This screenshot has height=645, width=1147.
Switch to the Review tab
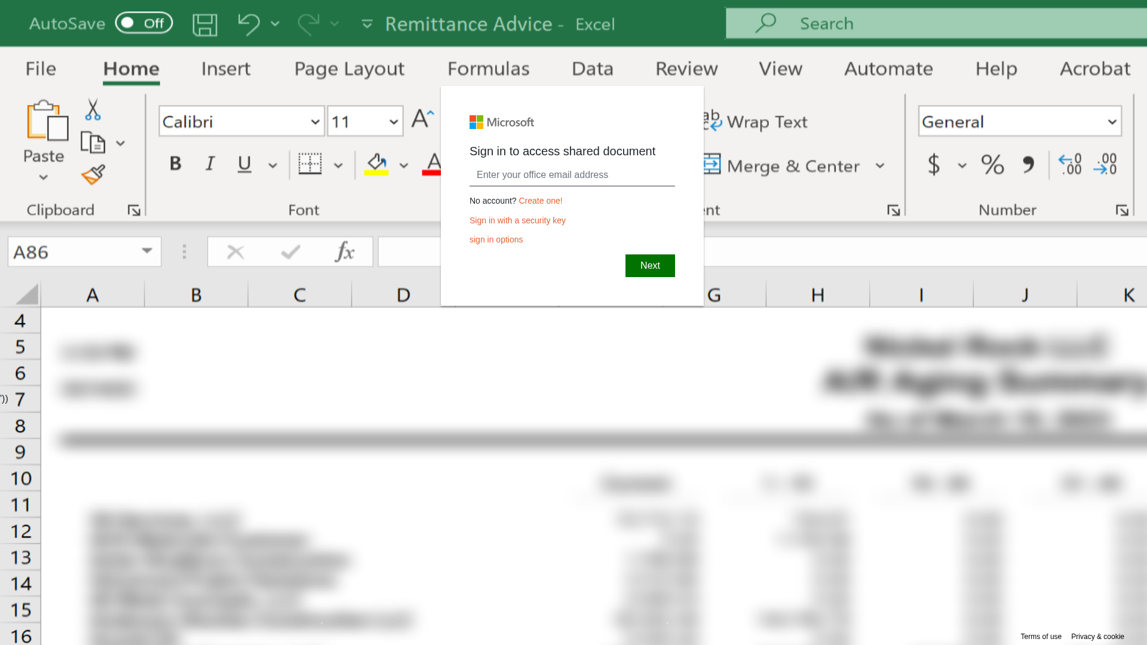tap(686, 69)
